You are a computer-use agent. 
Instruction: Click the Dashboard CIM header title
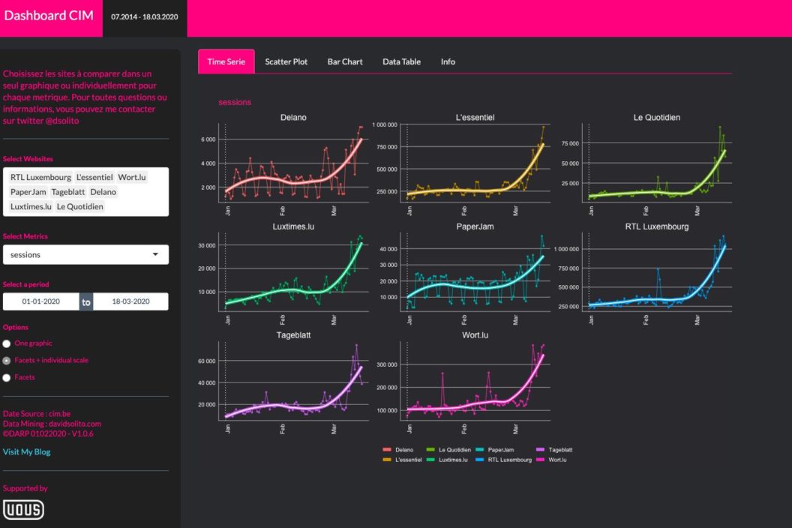point(49,15)
